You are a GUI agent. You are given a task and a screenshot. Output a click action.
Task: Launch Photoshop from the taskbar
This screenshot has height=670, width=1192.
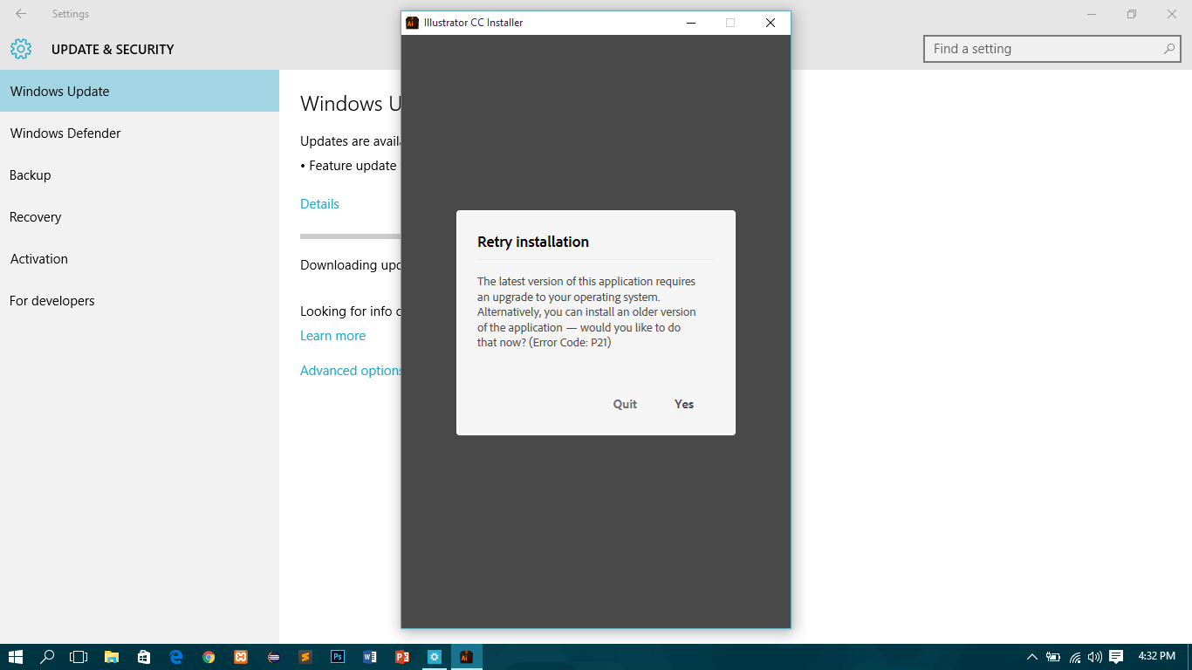pos(338,657)
